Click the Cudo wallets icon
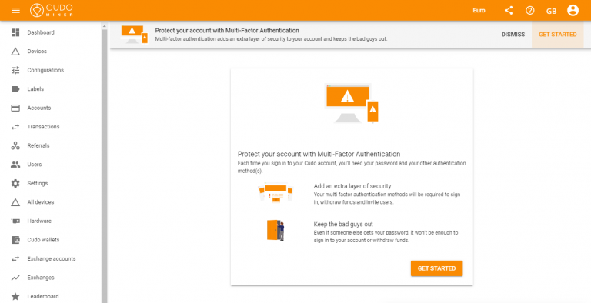The height and width of the screenshot is (303, 591). (x=15, y=240)
